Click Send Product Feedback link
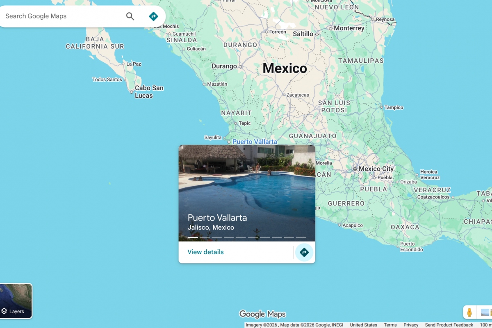Screen dimensions: 492x328 (449, 325)
